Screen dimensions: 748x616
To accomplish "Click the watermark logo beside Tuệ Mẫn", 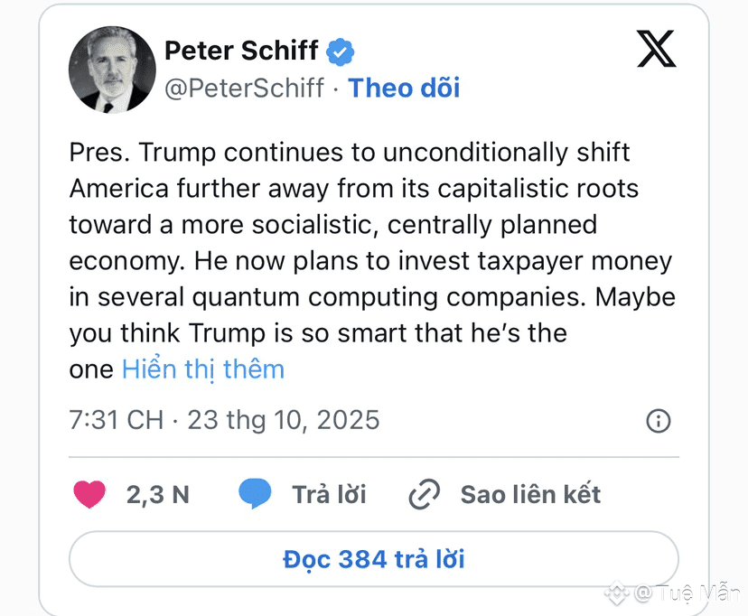I will pyautogui.click(x=617, y=593).
